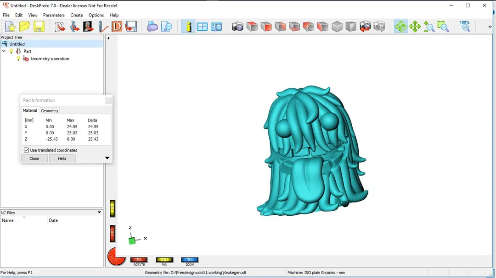This screenshot has height=278, width=496.
Task: Click the camera with red arrow previous-view icon
Action: coord(365,27)
